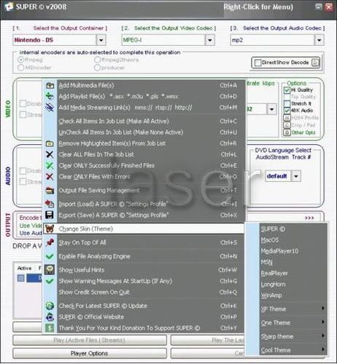Enable the Top Quality checkbox
This screenshot has height=364, width=337.
[x=287, y=97]
